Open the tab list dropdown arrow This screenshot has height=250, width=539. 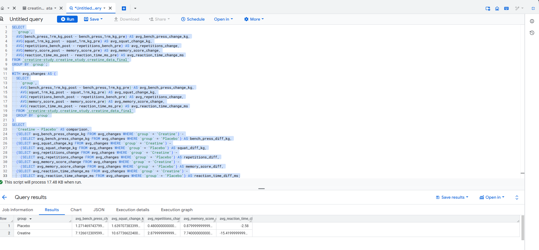tap(135, 8)
